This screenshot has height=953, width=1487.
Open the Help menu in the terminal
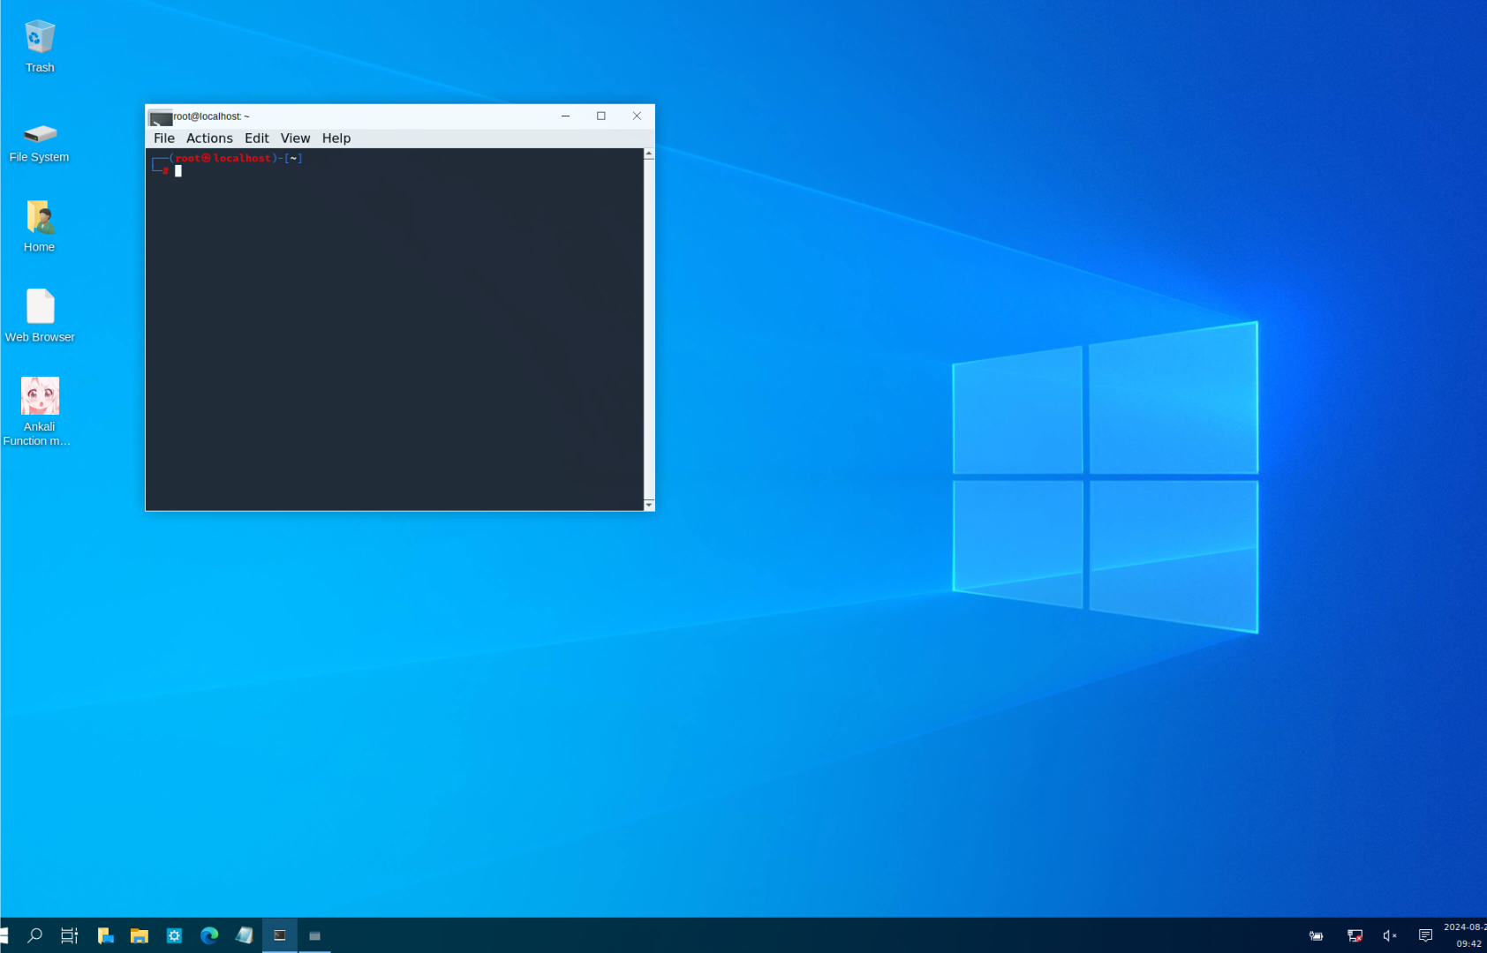coord(336,139)
